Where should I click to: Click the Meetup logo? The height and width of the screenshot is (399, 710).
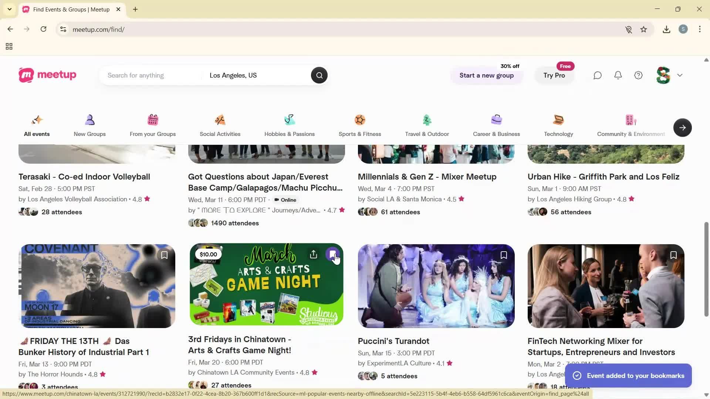click(x=47, y=75)
